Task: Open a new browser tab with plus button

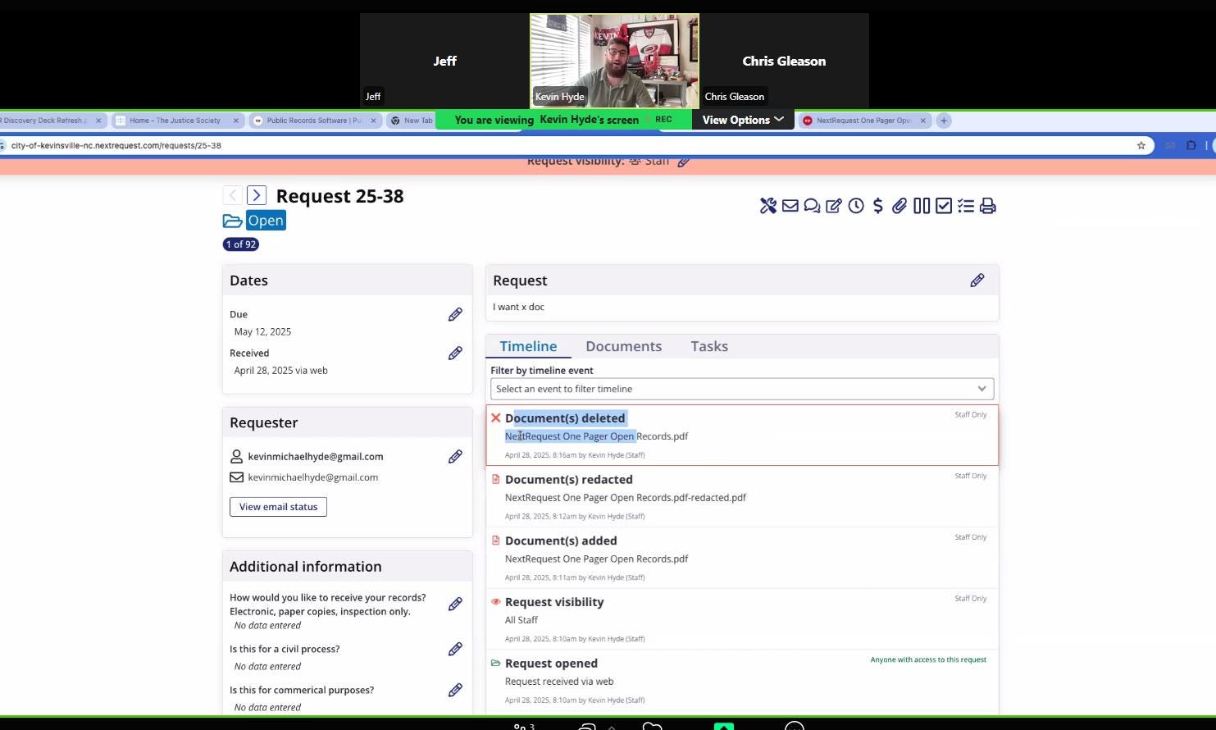Action: coord(944,121)
